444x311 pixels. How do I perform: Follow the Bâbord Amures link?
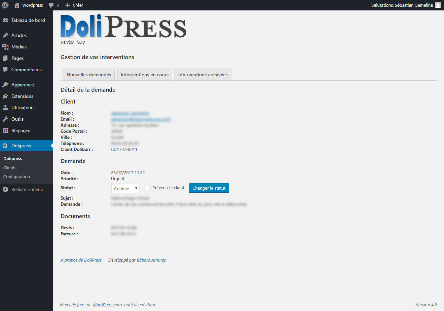[x=151, y=260]
